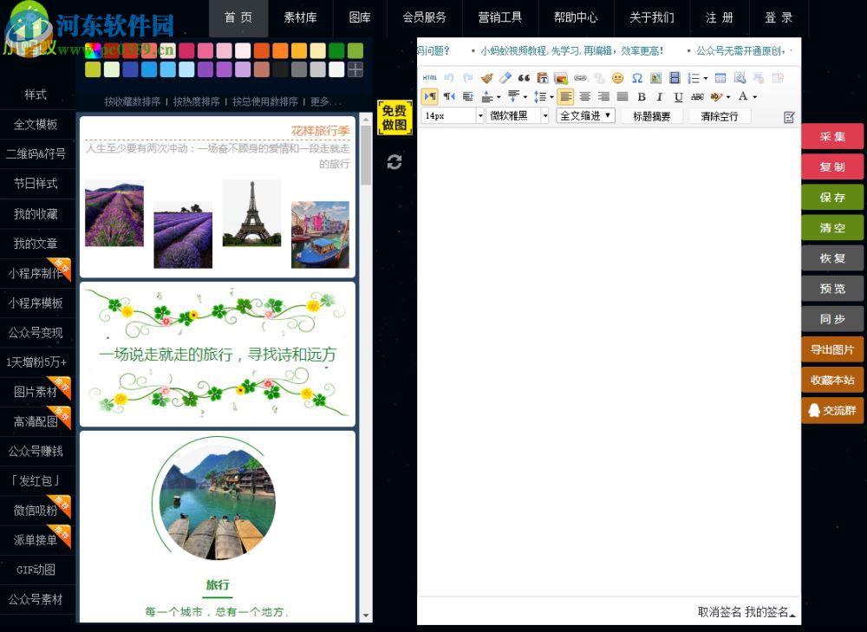
Task: Open the 帮助中心 menu
Action: point(576,17)
